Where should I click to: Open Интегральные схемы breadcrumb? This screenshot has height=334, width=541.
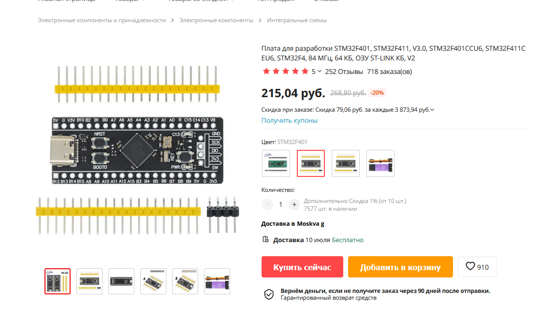pos(297,20)
